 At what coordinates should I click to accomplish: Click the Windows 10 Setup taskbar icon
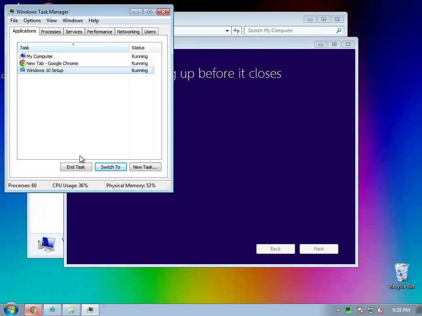coord(52,310)
